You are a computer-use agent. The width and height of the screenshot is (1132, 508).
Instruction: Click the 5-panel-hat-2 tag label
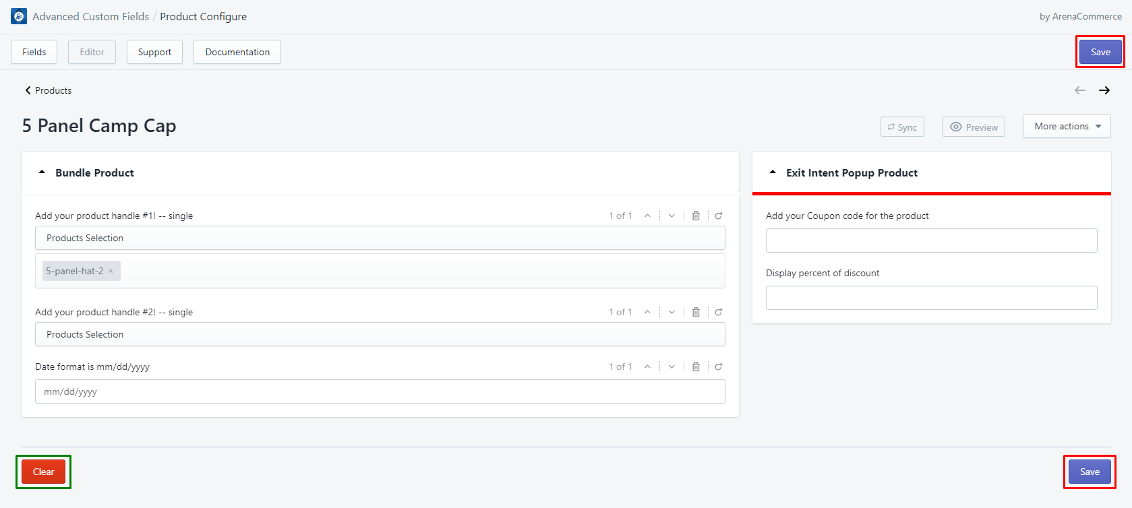(75, 271)
